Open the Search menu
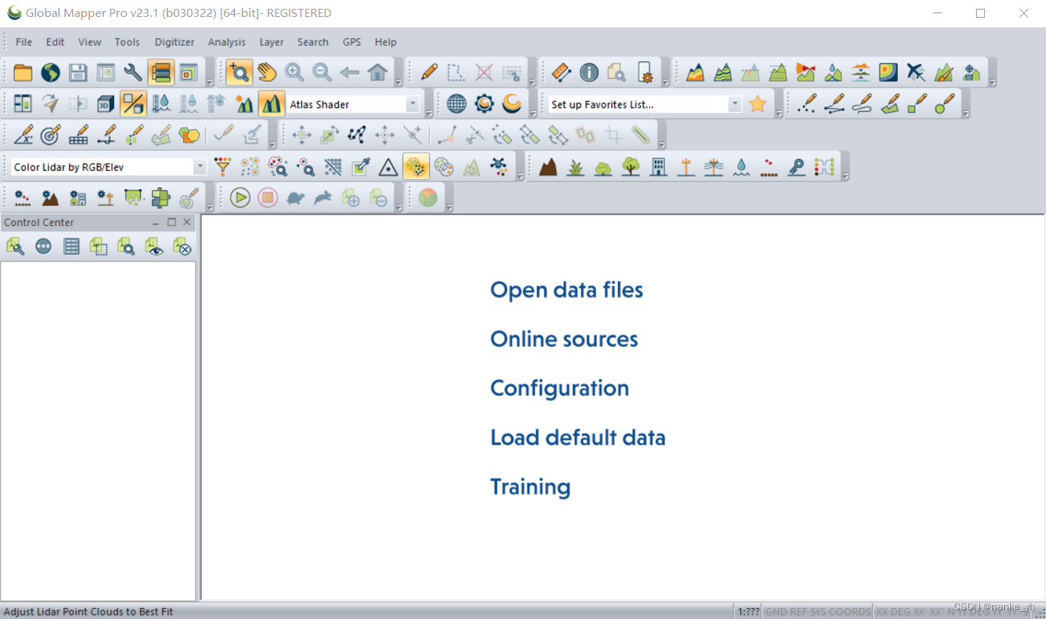1046x619 pixels. coord(313,42)
